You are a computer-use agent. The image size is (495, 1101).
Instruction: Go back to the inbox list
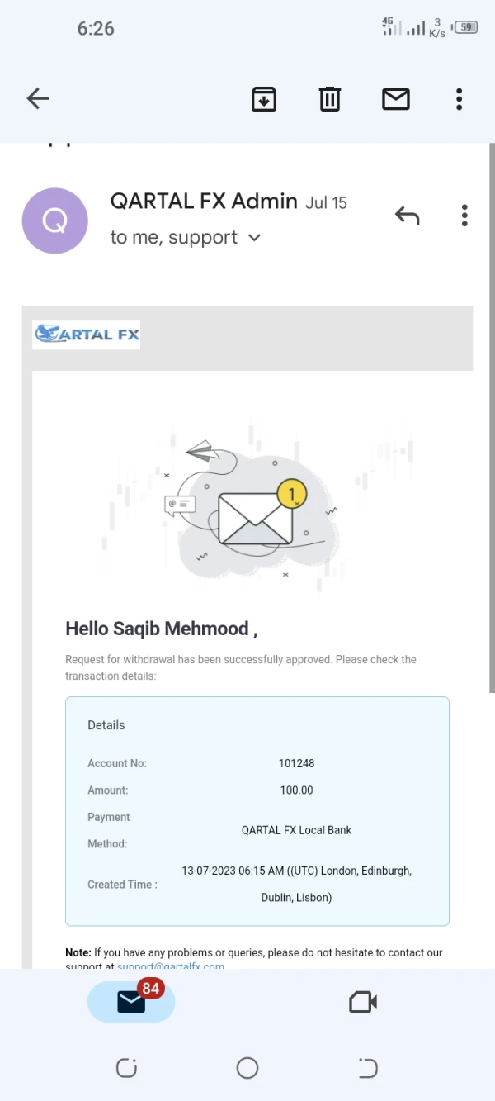coord(38,99)
